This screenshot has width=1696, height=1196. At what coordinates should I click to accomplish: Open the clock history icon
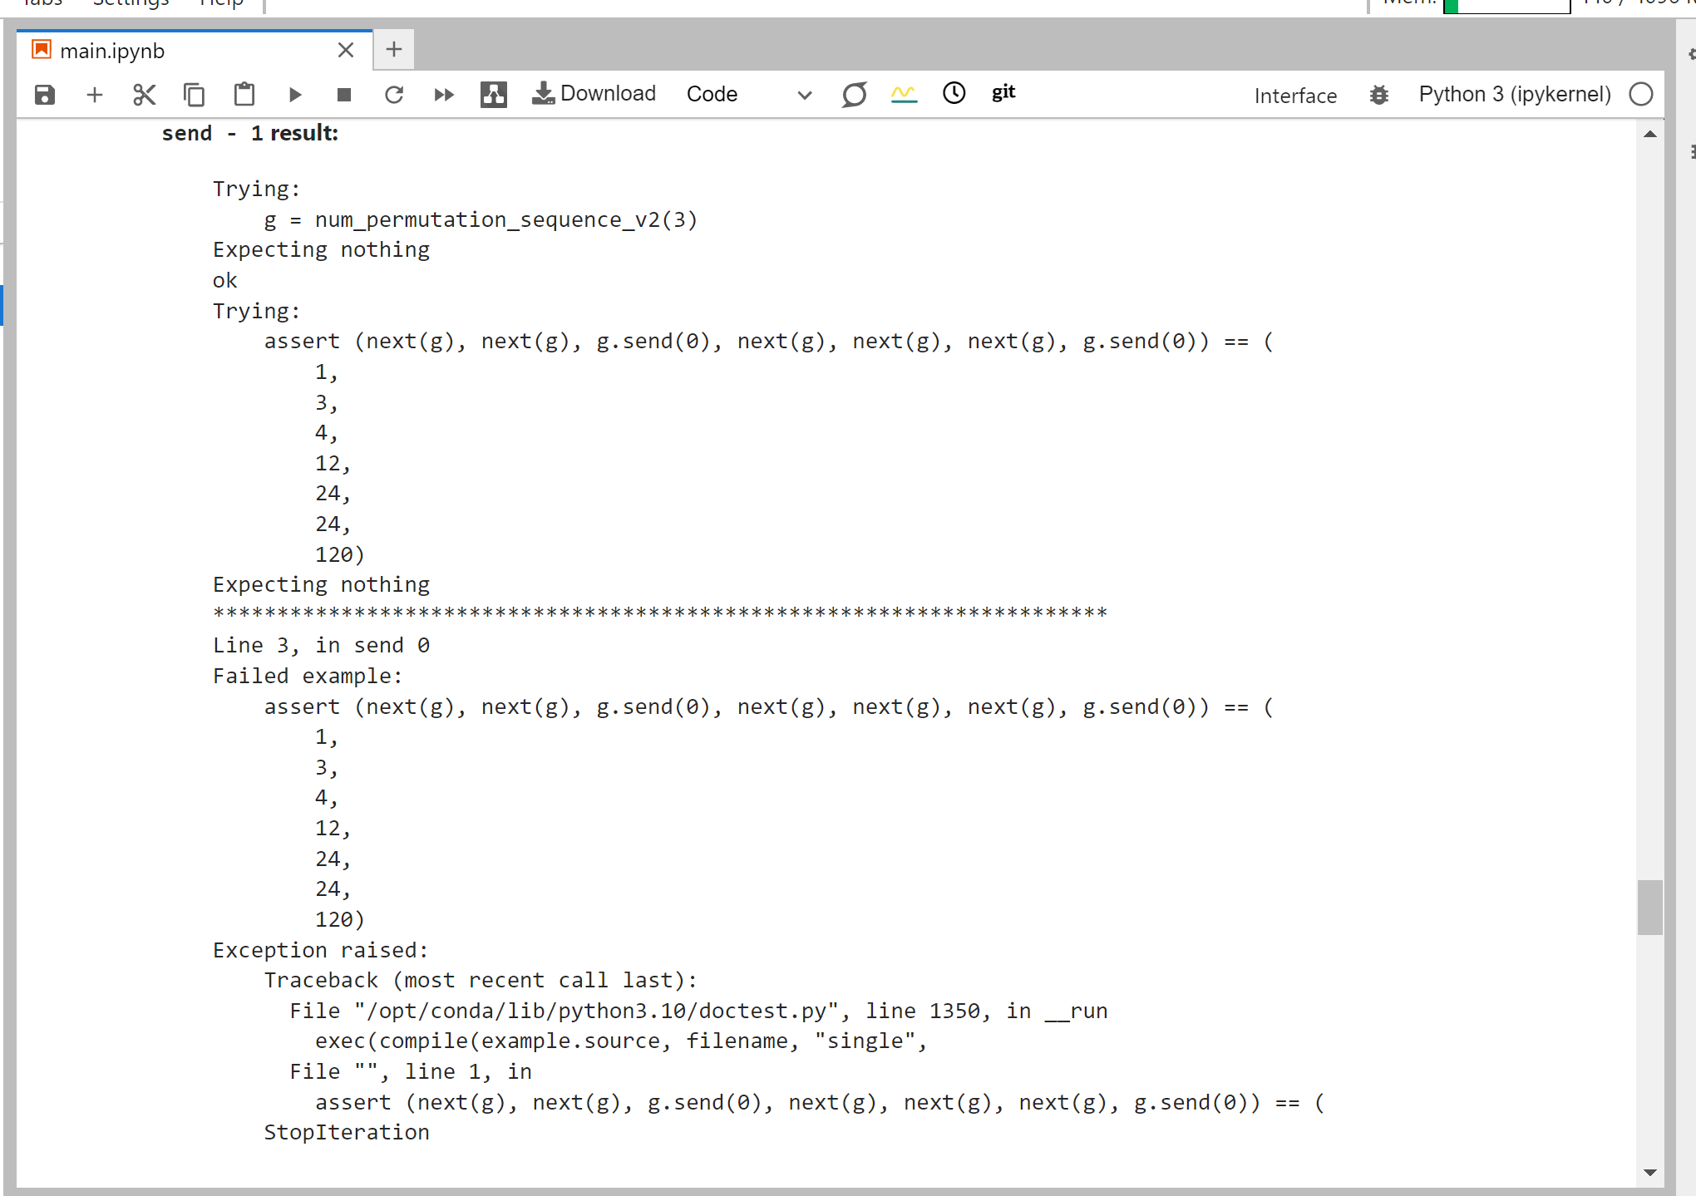954,93
